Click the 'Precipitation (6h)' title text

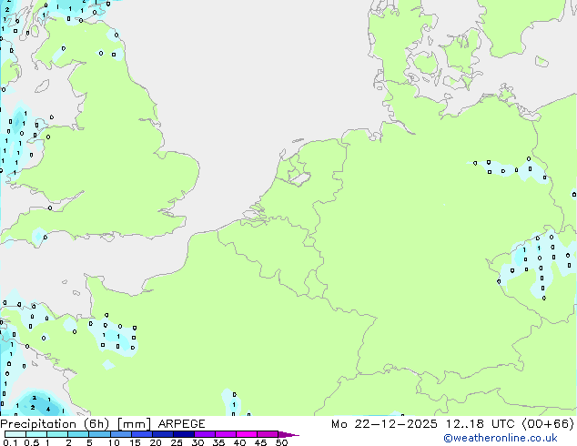tap(55, 424)
